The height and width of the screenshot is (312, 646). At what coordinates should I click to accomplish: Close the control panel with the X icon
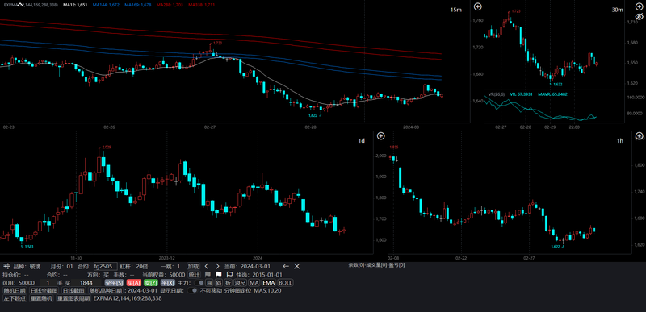click(296, 266)
